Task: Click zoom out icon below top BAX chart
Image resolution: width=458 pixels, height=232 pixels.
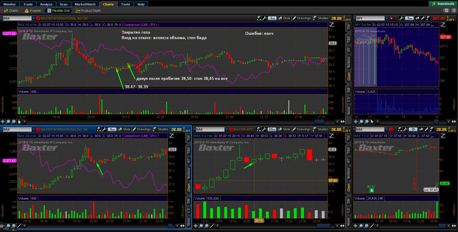Action: tap(14, 121)
